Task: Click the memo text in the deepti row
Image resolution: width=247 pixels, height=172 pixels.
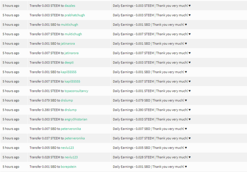Action: (x=152, y=62)
